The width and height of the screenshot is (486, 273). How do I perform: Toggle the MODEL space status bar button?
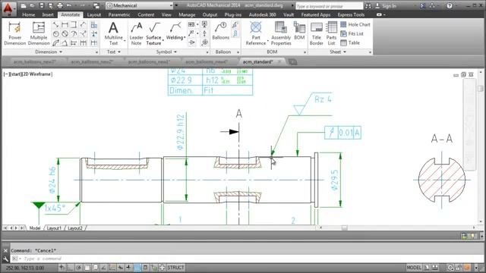(414, 268)
